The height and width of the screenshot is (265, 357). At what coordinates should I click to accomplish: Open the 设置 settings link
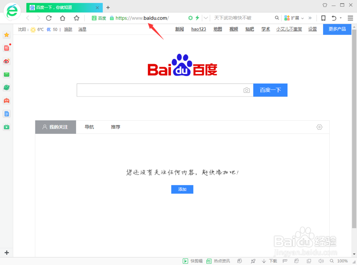[x=312, y=29]
